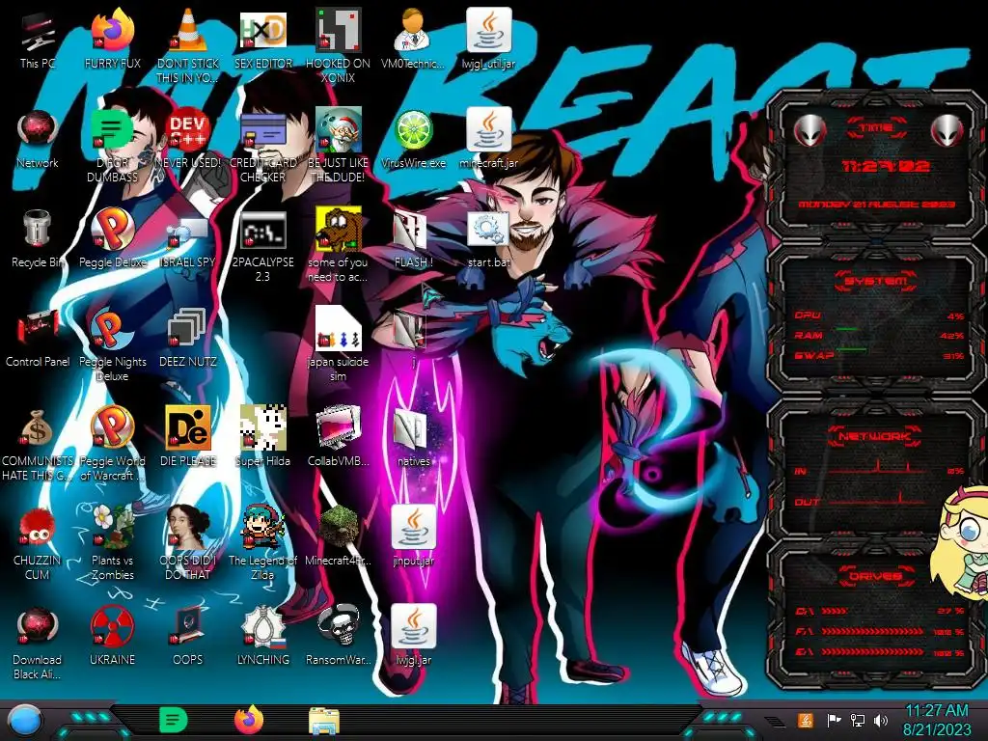The width and height of the screenshot is (988, 741).
Task: Open the Minecraft4Fr grass block icon
Action: coord(339,535)
